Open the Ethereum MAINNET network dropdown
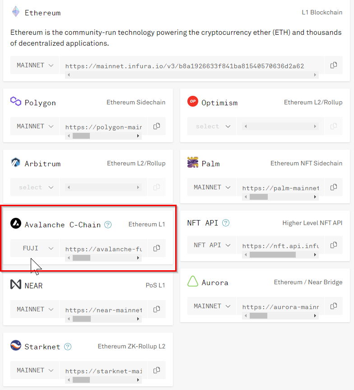Image resolution: width=354 pixels, height=390 pixels. 35,65
